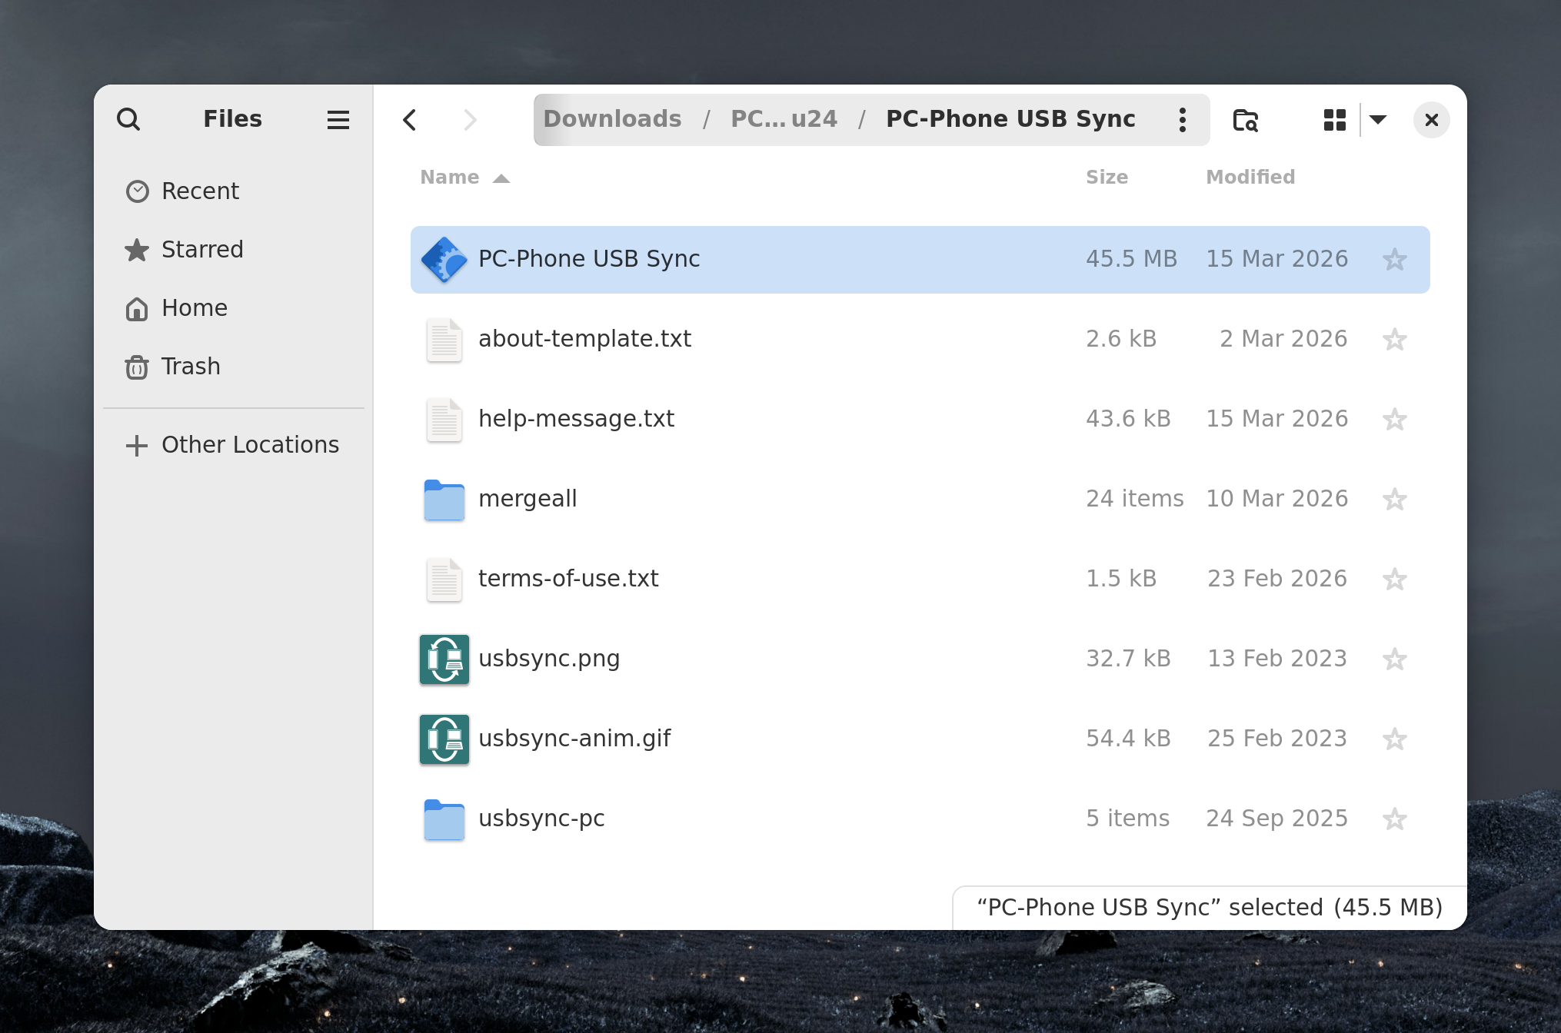
Task: Click the search magnifier icon
Action: coord(128,120)
